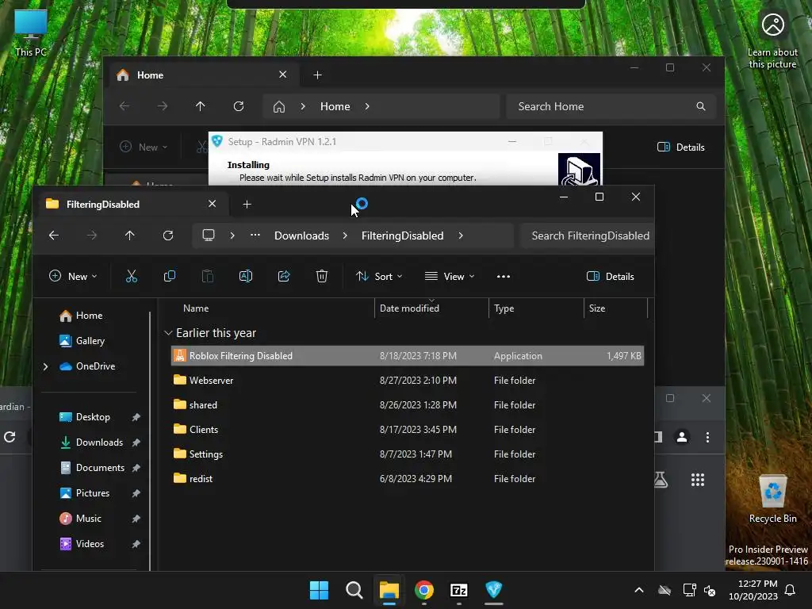Close the FilteringDisabled tab
This screenshot has height=609, width=812.
click(x=212, y=204)
